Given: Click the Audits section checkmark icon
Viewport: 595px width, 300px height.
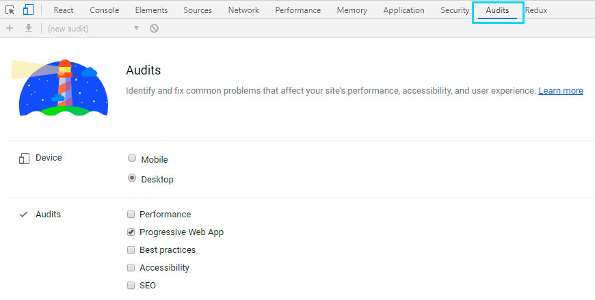Looking at the screenshot, I should click(x=23, y=215).
